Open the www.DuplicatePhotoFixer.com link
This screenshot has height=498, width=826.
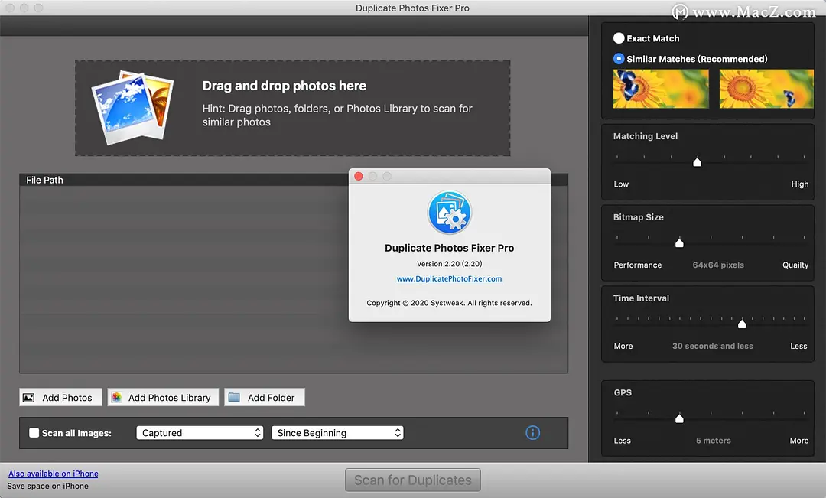tap(450, 278)
